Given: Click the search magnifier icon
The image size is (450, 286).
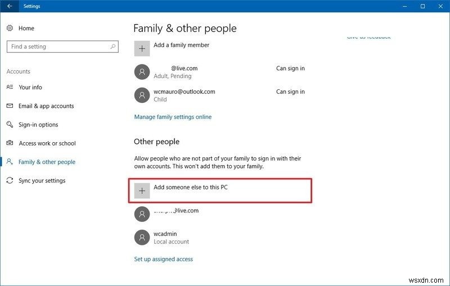Looking at the screenshot, I should (x=113, y=47).
